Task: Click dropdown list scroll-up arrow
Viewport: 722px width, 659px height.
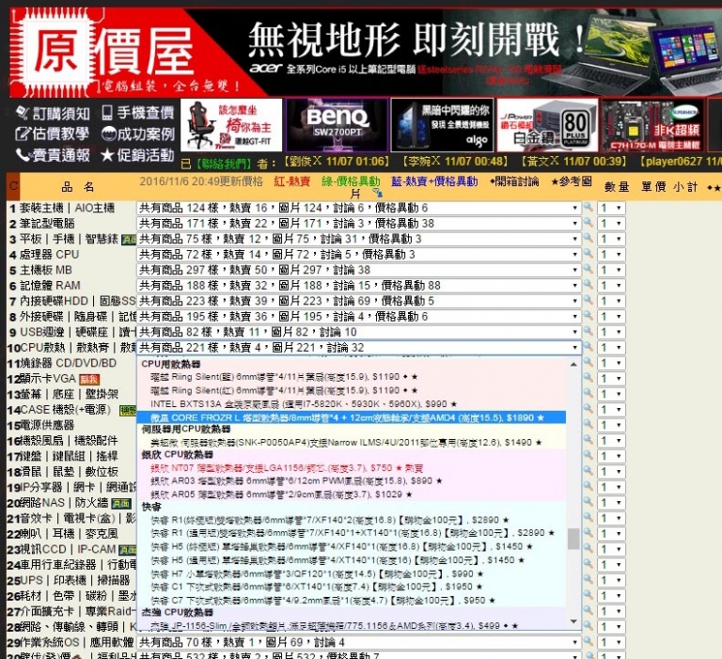Action: click(573, 365)
